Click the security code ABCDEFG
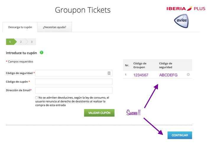The image size is (207, 151). (168, 75)
